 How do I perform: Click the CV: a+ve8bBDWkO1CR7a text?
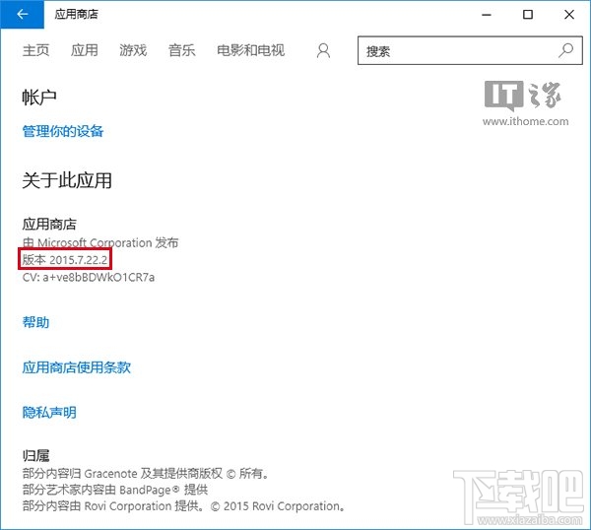click(x=89, y=278)
